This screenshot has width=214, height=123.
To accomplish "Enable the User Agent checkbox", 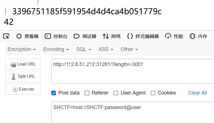I will (116, 93).
